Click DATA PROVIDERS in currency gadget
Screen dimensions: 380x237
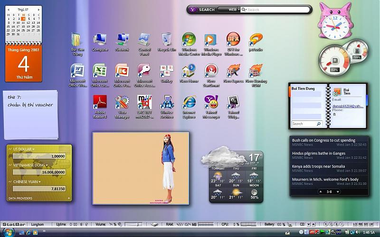tap(21, 198)
